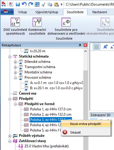Select the Zatěžovací stavy tree item

pyautogui.click(x=32, y=141)
